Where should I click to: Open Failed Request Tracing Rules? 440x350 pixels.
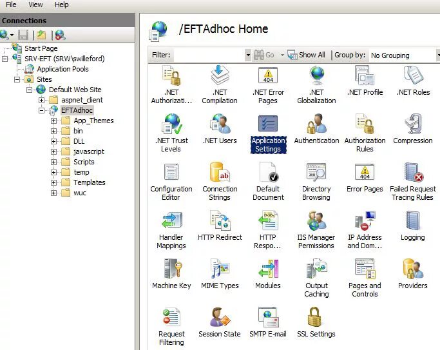coord(413,181)
